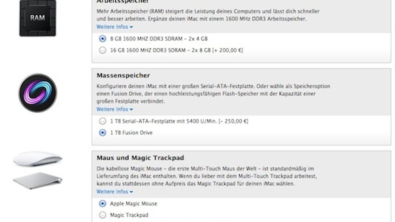
Task: Click the Magic Trackpad image
Action: point(38,181)
